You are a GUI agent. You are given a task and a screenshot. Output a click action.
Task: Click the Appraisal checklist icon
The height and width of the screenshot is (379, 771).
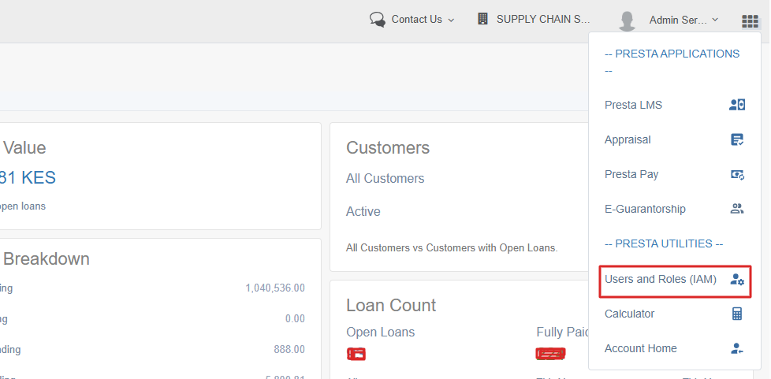(x=737, y=139)
